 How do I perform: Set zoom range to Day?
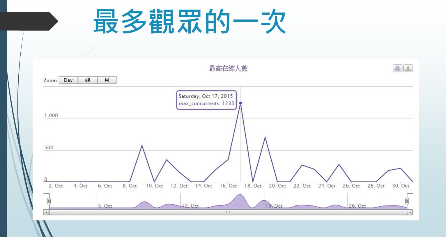coord(68,80)
